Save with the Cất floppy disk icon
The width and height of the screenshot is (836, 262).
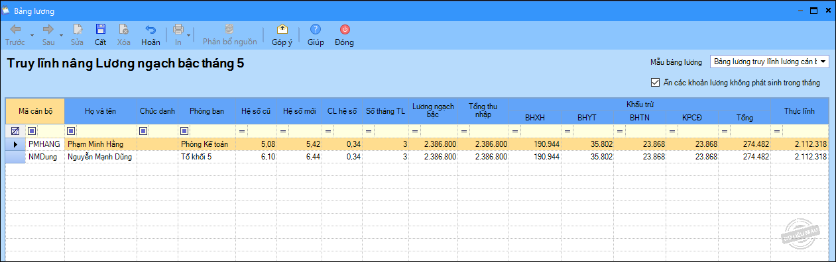coord(101,29)
